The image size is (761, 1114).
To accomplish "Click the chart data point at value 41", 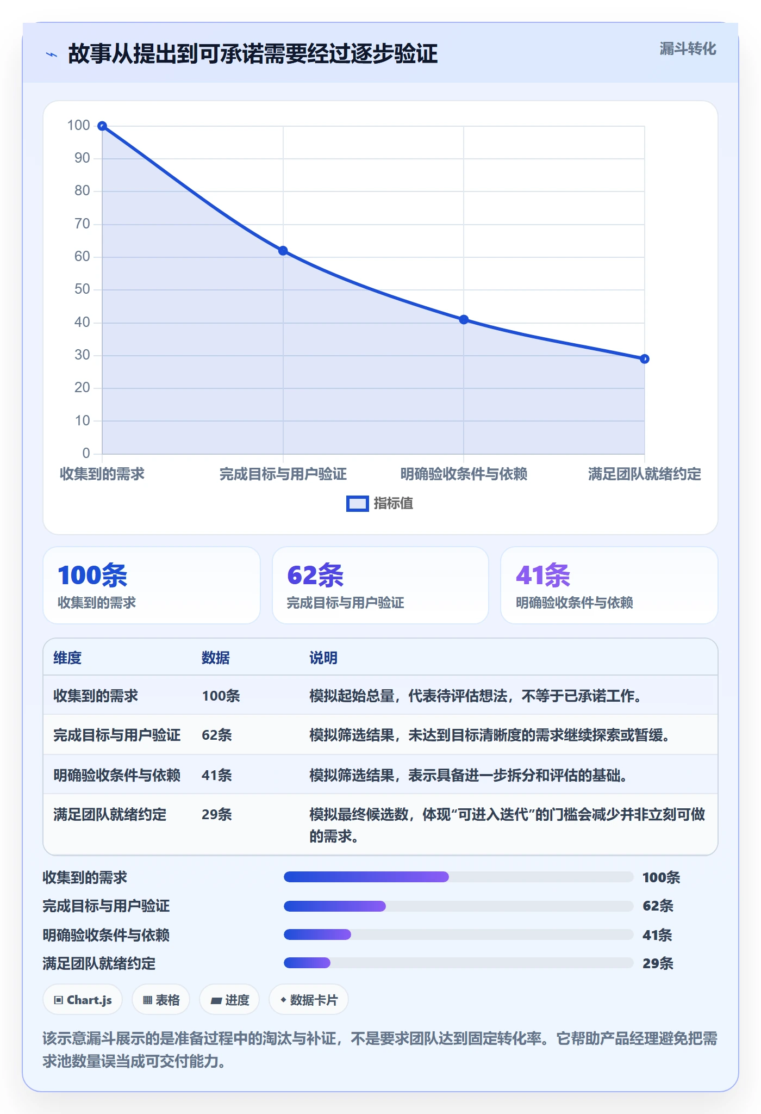I will tap(464, 320).
